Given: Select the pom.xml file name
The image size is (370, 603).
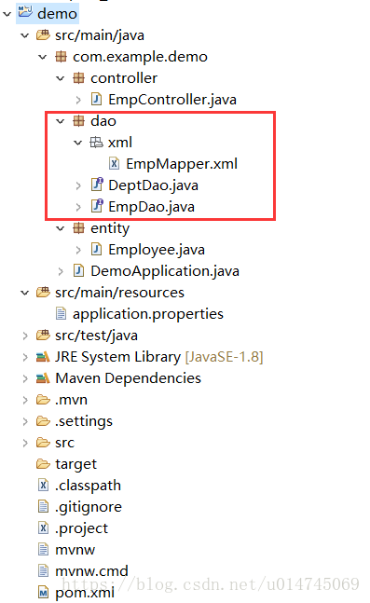Looking at the screenshot, I should 85,593.
